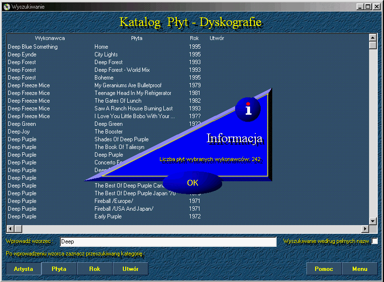Select album Home

[x=101, y=47]
